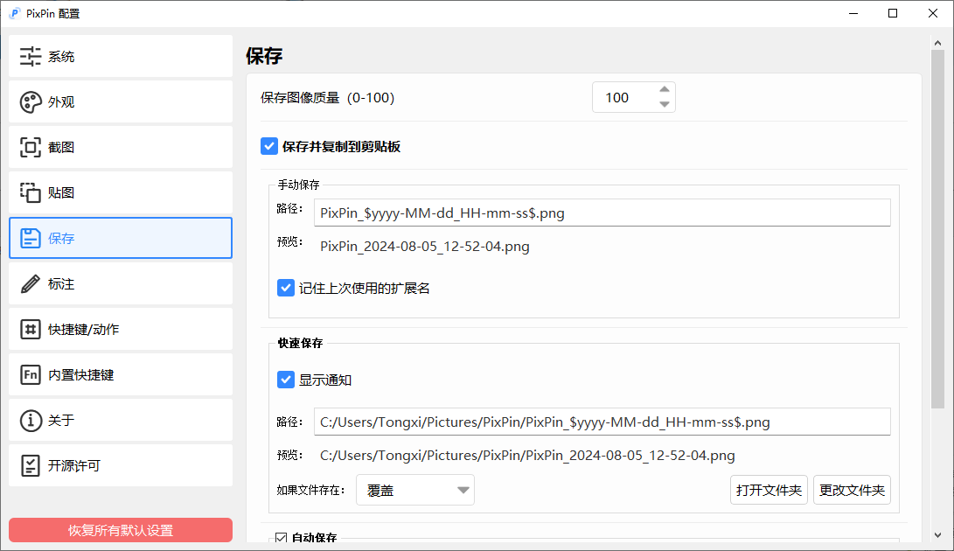Click the 贴图 pin-image icon

[x=31, y=193]
